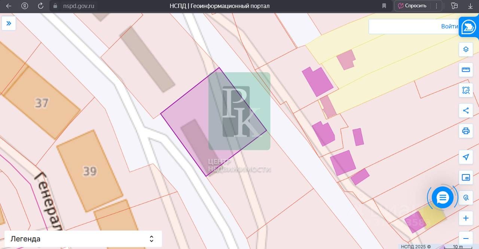479x249 pixels.
Task: Share the current map view
Action: click(466, 110)
